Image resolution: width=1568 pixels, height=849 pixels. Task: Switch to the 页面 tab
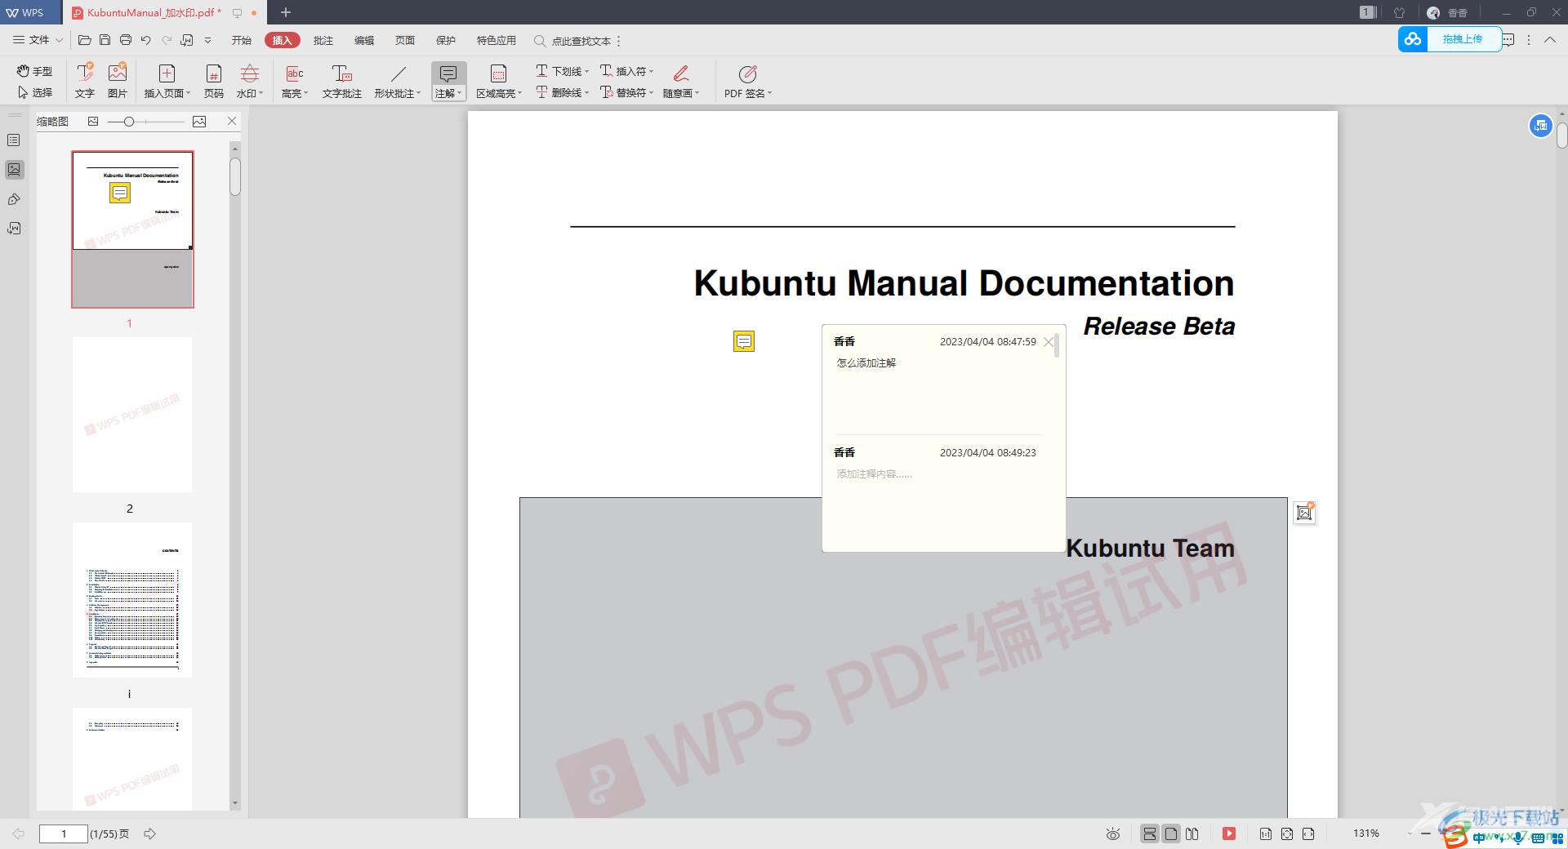pos(405,40)
